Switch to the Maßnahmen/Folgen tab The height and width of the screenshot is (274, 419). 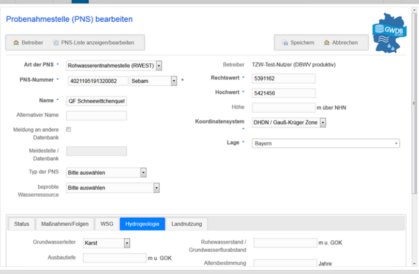click(65, 224)
